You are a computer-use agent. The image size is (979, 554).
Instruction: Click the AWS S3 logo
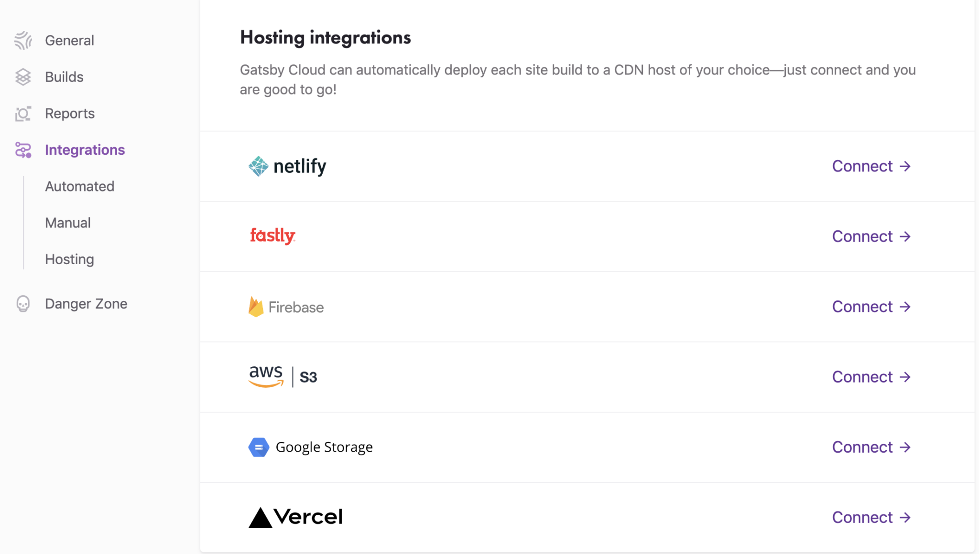click(x=283, y=377)
